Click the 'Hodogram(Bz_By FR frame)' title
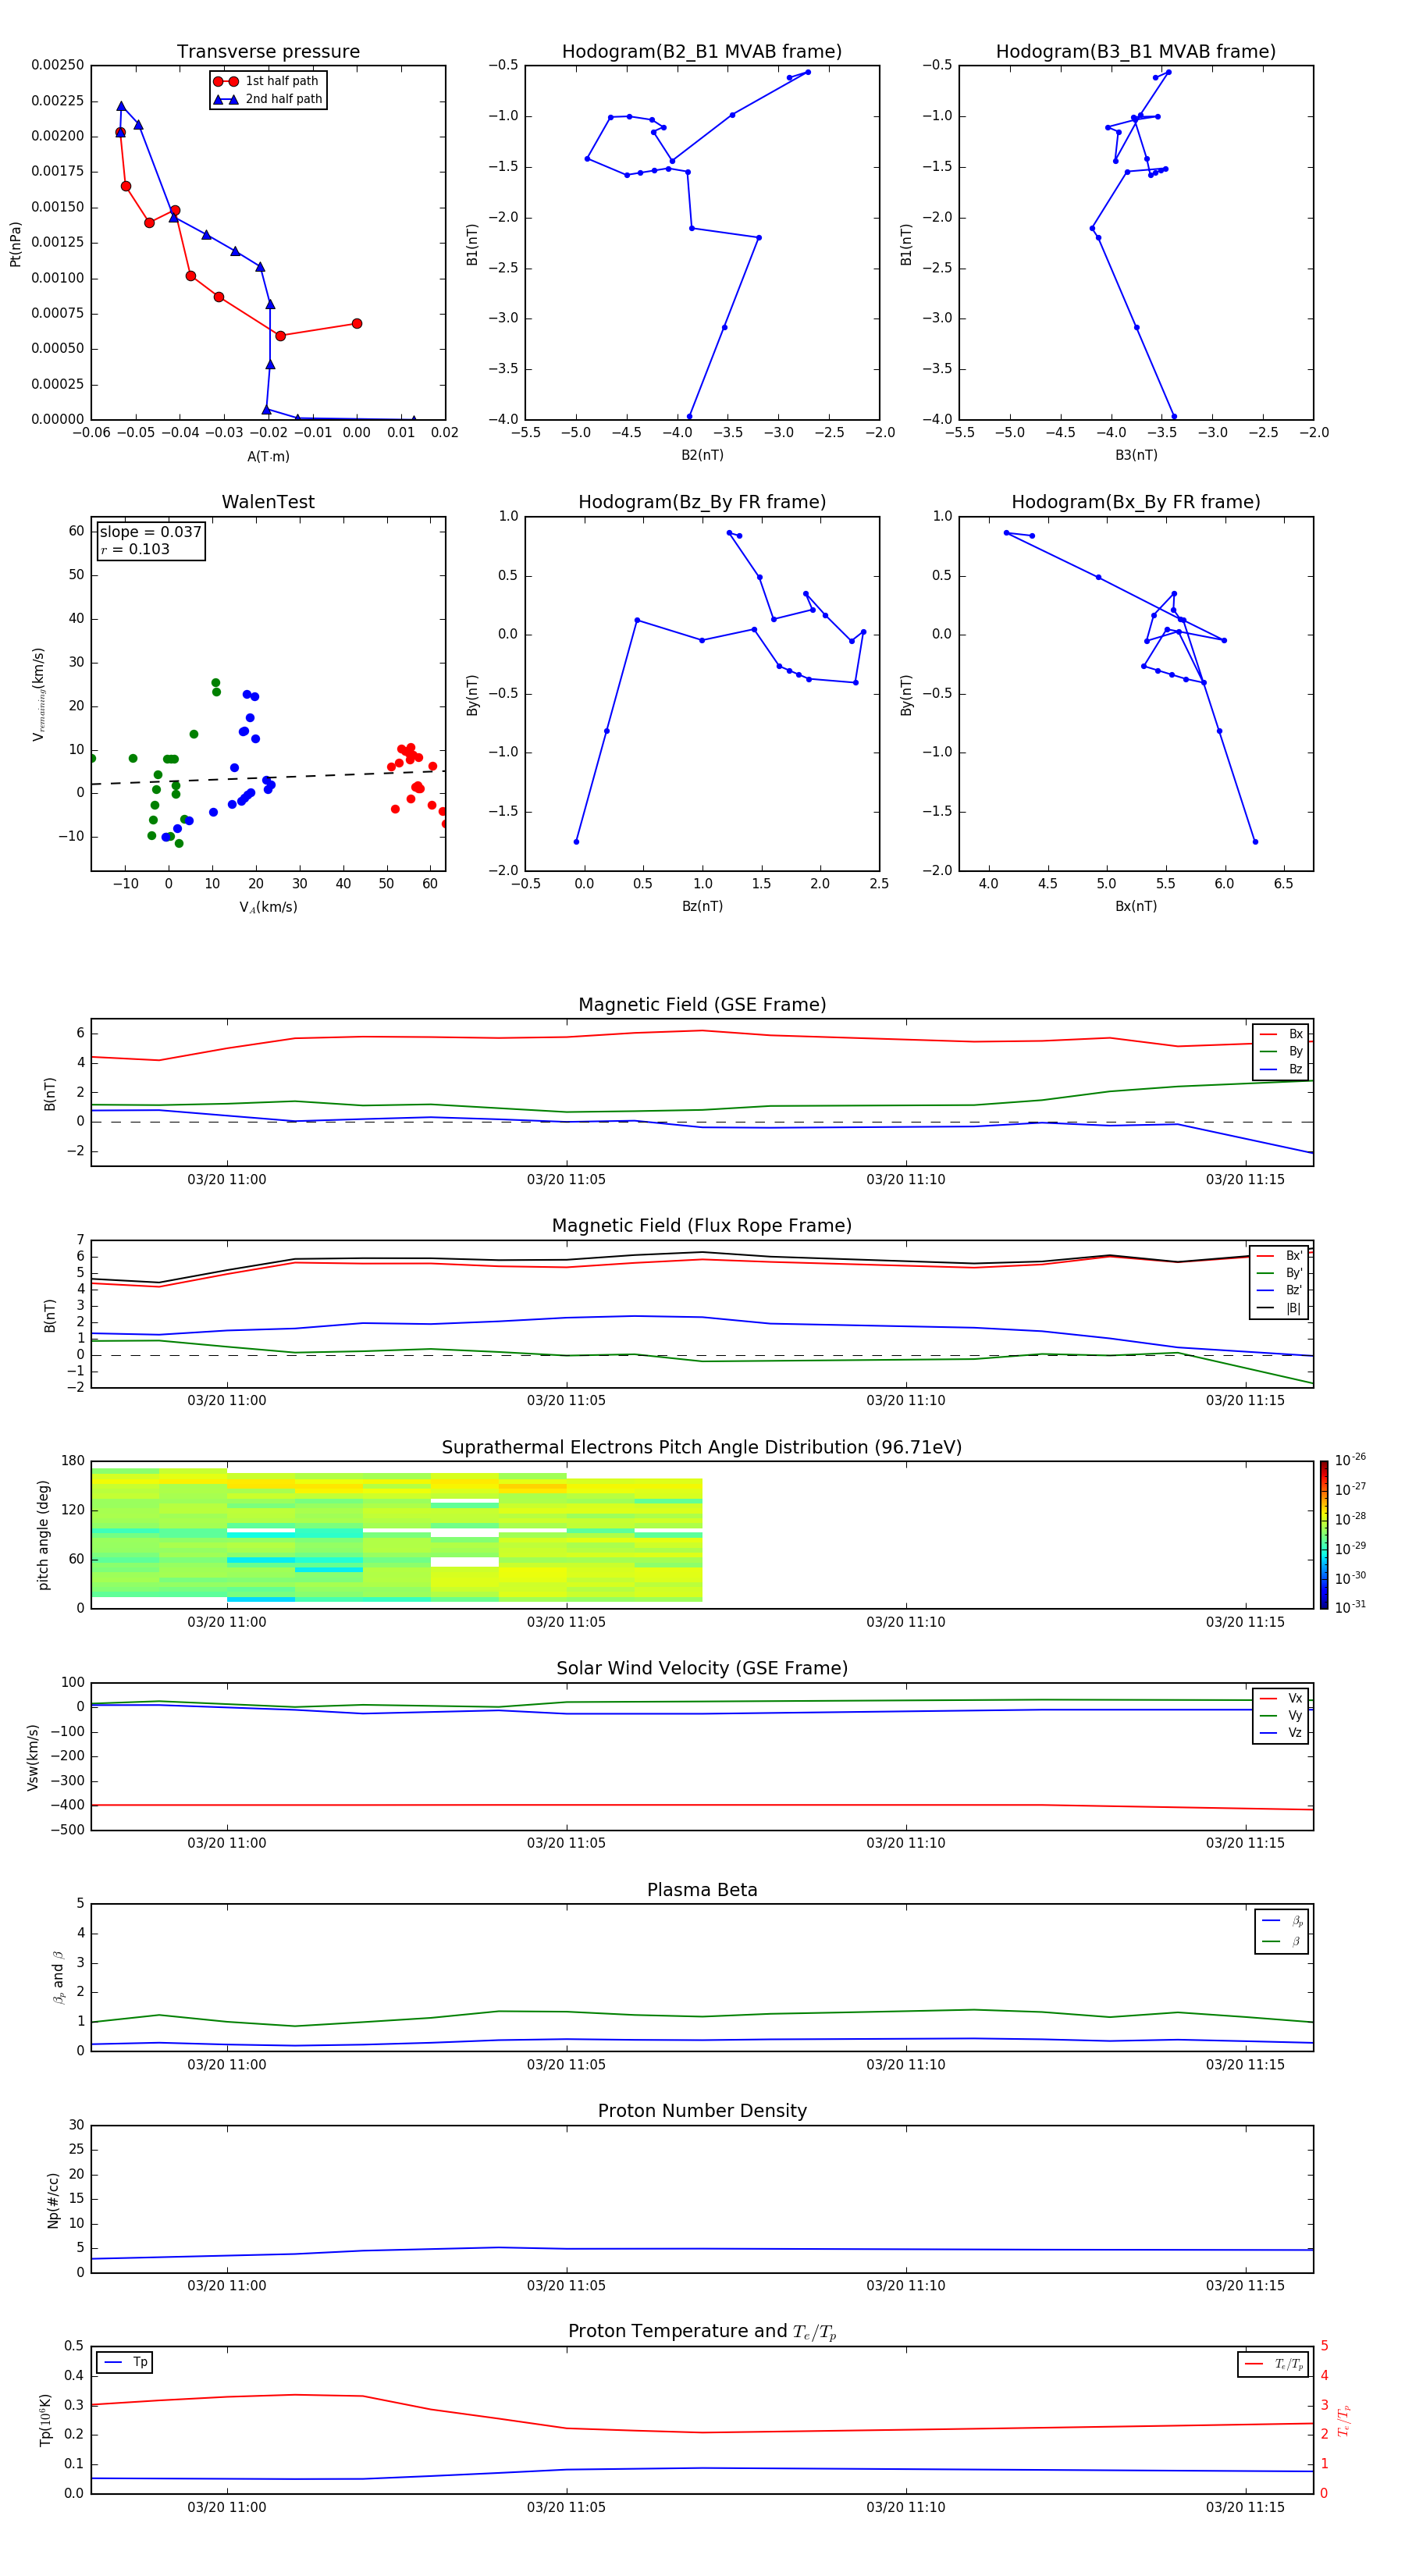 [702, 502]
